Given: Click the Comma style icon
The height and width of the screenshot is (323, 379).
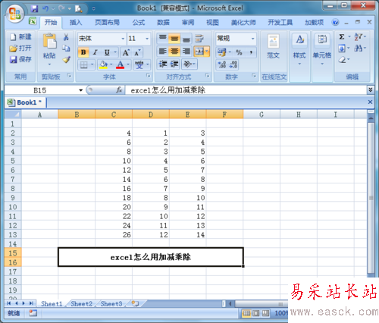Looking at the screenshot, I should 251,52.
